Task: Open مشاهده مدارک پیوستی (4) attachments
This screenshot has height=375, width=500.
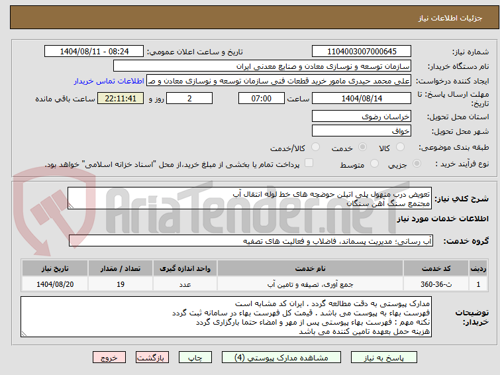Action: click(x=281, y=358)
